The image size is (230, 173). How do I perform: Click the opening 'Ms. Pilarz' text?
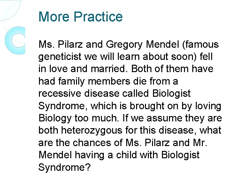(61, 44)
